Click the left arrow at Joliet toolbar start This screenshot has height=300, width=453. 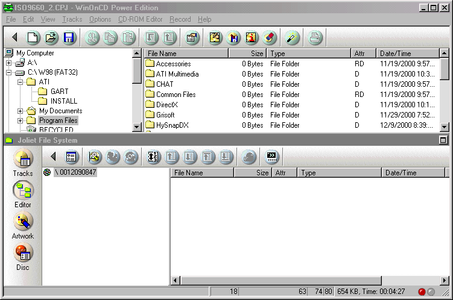point(53,157)
